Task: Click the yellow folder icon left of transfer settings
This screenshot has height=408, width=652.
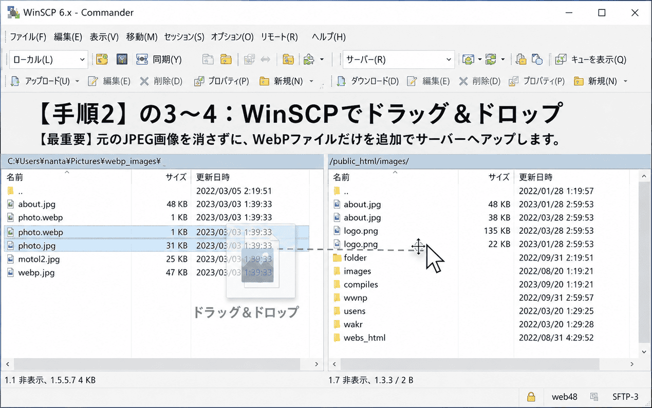Action: tap(288, 60)
